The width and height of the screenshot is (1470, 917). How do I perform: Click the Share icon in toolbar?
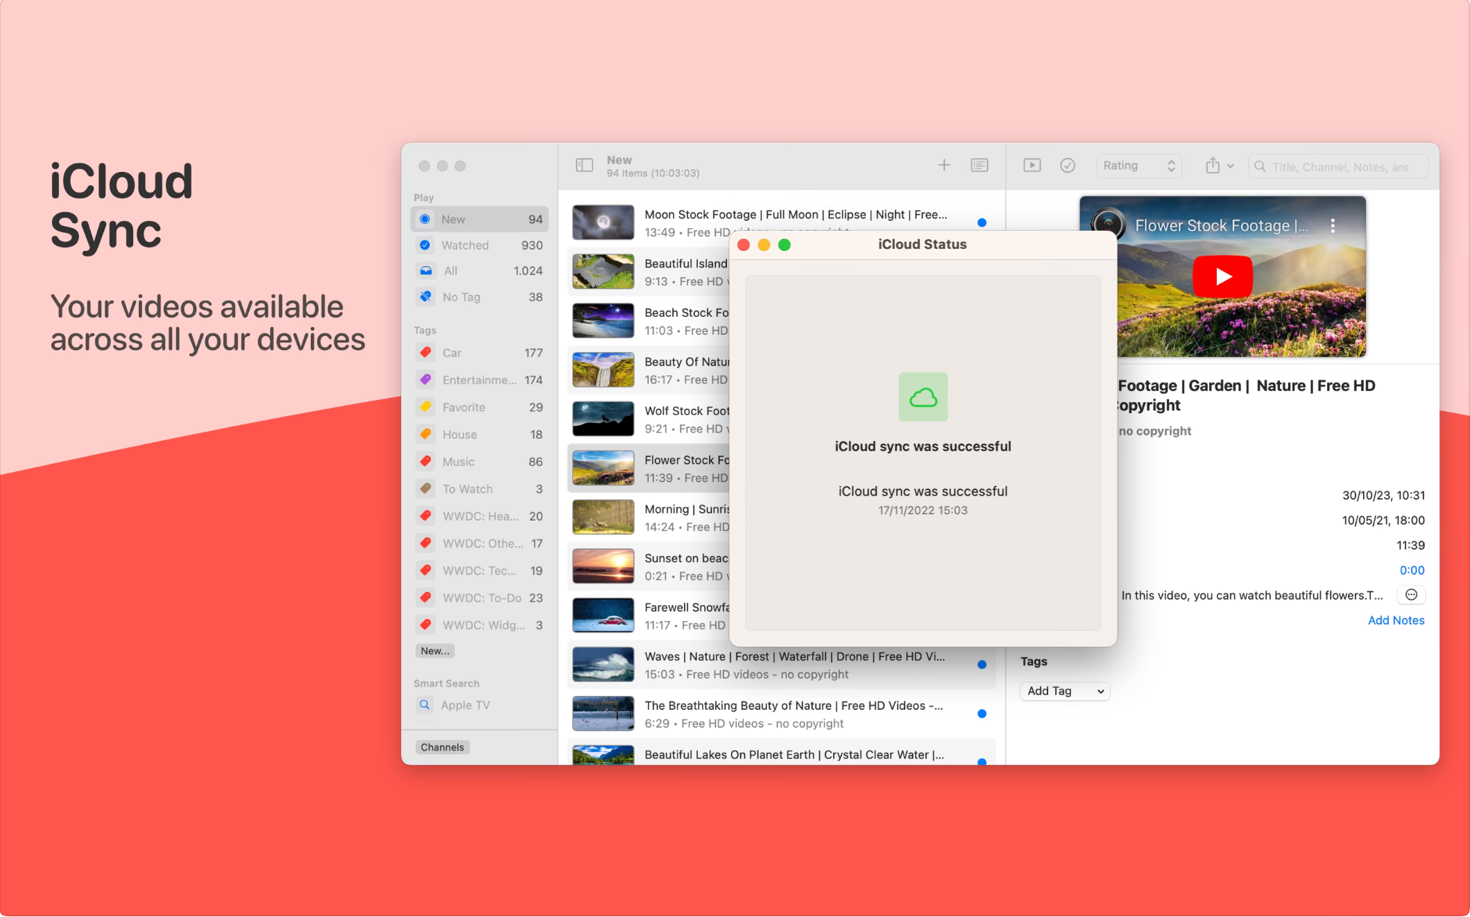[x=1212, y=165]
